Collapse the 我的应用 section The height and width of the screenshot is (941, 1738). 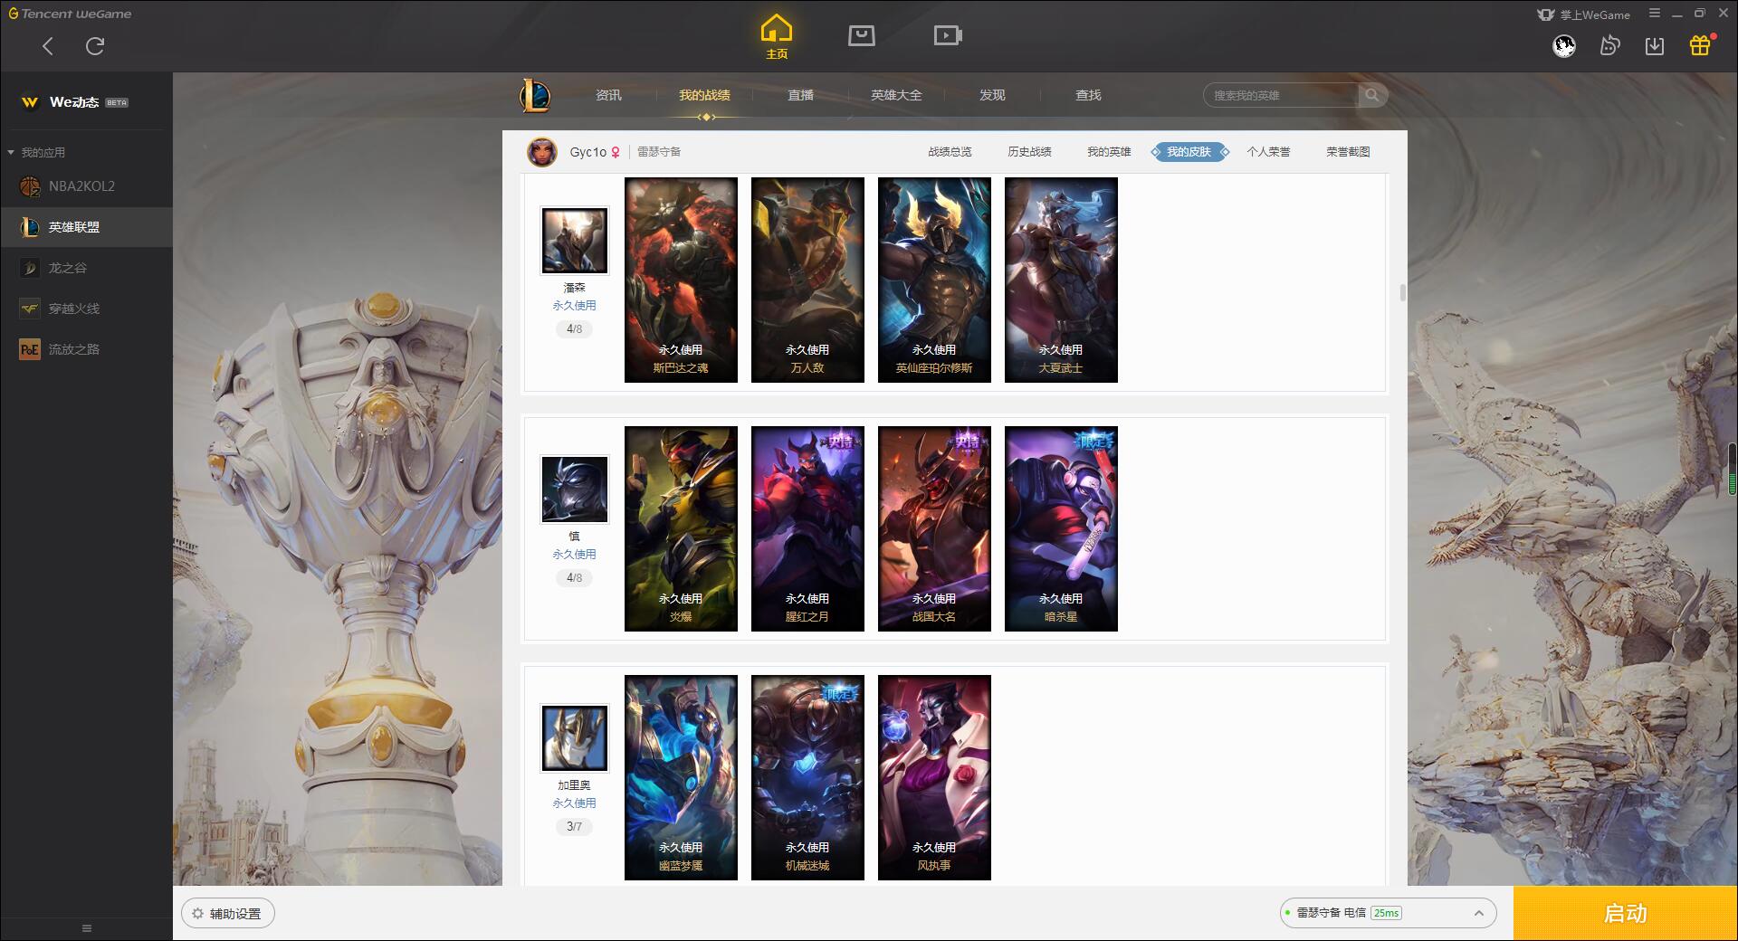coord(36,152)
